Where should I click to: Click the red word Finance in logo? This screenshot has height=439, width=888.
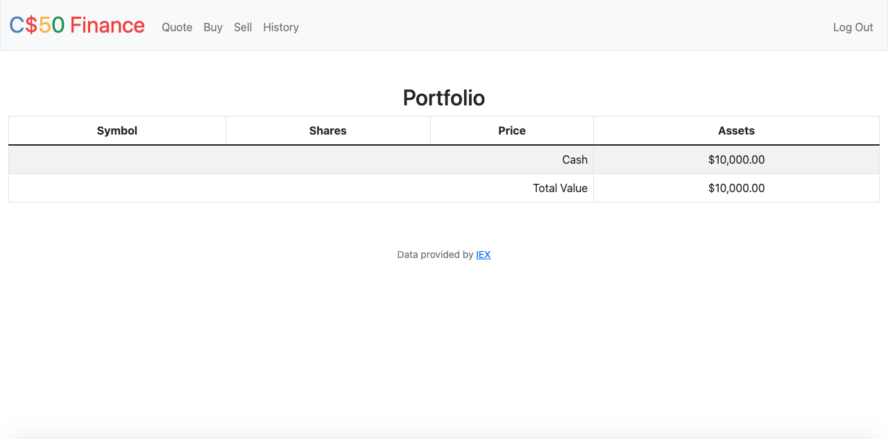coord(108,25)
